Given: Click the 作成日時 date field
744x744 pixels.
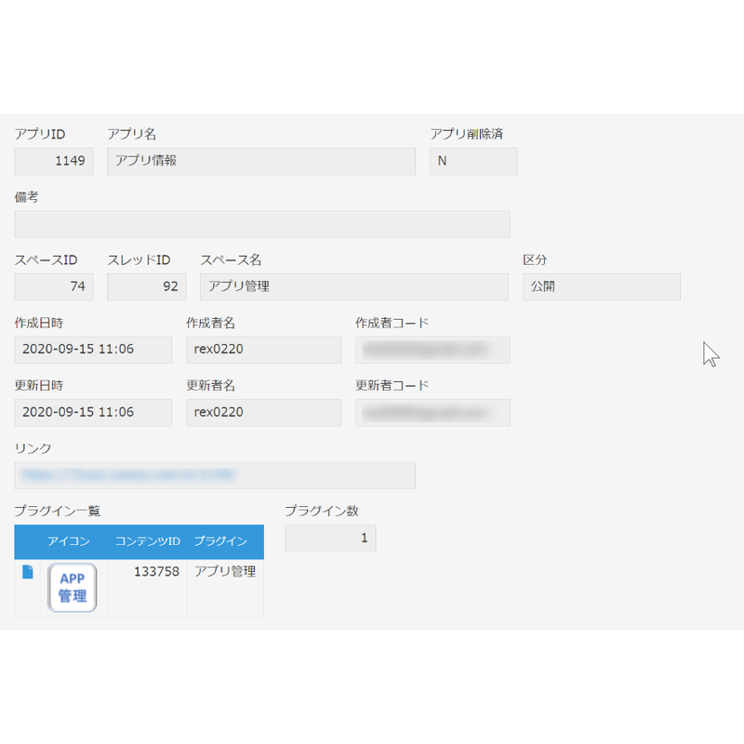Looking at the screenshot, I should tap(93, 350).
